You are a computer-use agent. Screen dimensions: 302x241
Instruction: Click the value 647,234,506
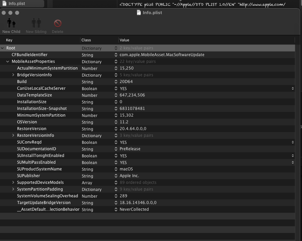click(132, 95)
